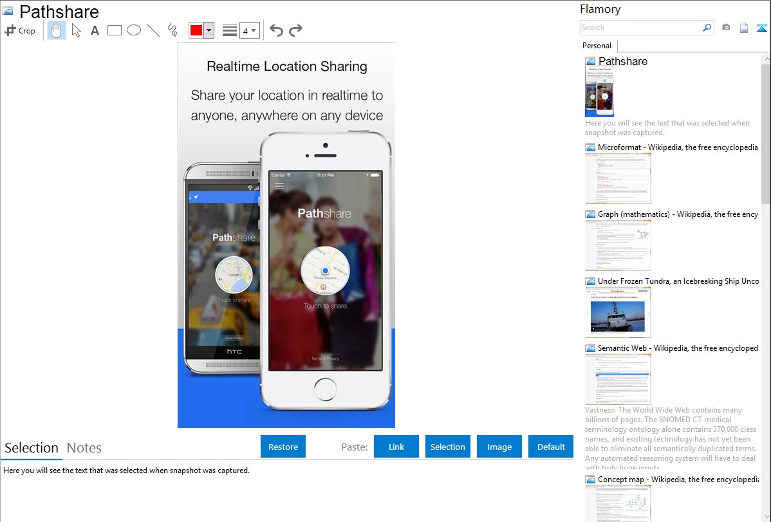Click the line thickness icon
Viewport: 771px width, 522px height.
[230, 30]
